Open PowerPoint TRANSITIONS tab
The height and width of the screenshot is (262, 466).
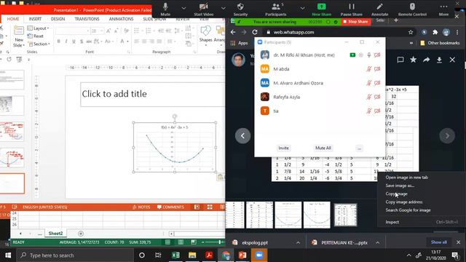[87, 19]
